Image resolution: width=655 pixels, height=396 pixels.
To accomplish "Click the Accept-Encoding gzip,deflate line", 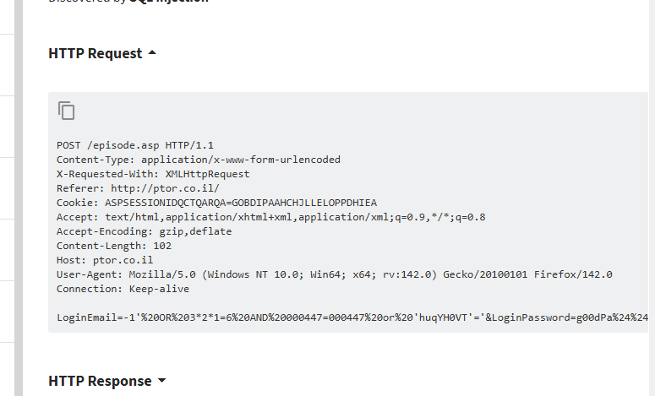I will pos(145,231).
